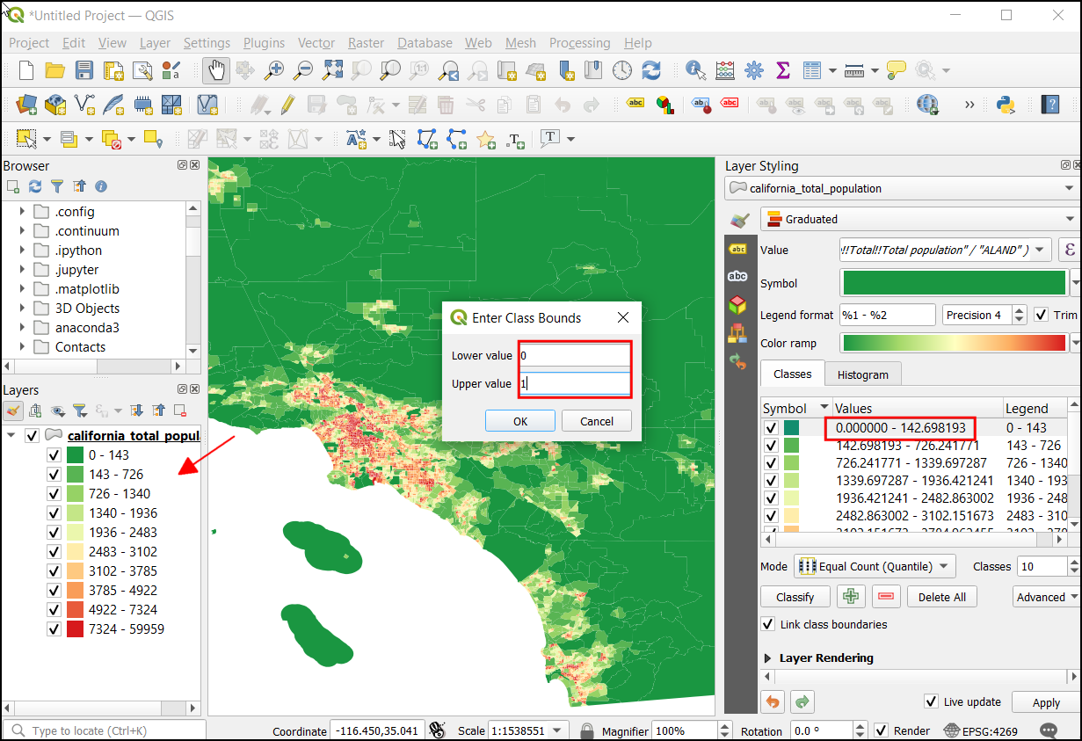Expand the anaconda3 folder in Browser

click(x=22, y=328)
